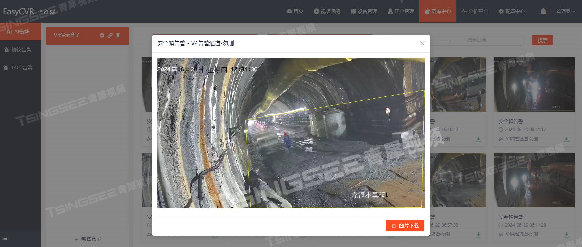Click the notification bell icon
Screen dimensions: 582x247
pyautogui.click(x=543, y=11)
